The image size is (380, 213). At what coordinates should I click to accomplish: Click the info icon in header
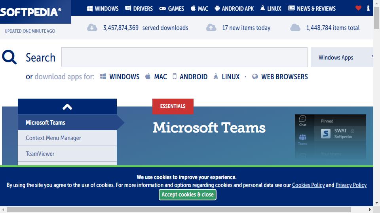pyautogui.click(x=368, y=8)
